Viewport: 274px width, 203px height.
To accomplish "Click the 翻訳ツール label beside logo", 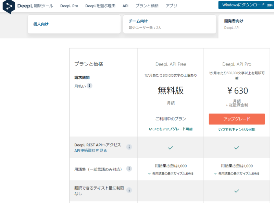I will tap(43, 6).
